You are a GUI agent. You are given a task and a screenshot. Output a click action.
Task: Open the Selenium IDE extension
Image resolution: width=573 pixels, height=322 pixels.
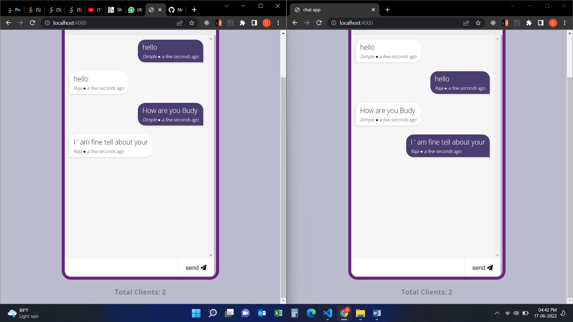(230, 23)
